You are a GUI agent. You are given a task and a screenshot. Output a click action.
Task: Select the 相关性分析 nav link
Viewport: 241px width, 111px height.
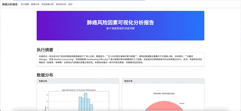pos(61,4)
